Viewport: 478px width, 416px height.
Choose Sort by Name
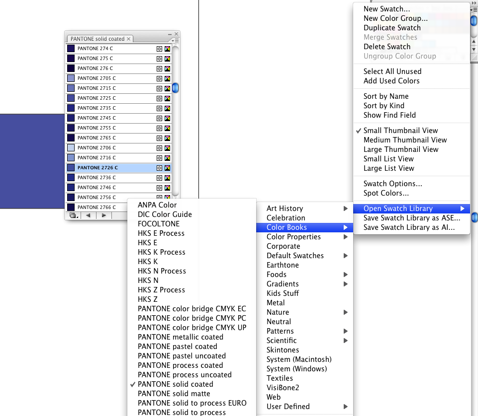coord(386,96)
